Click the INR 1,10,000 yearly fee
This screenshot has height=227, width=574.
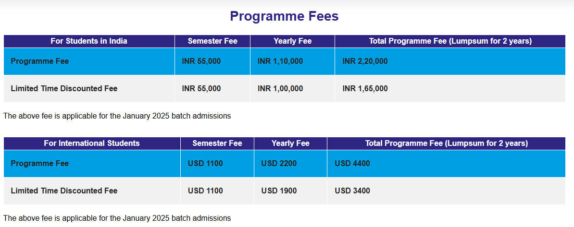click(x=280, y=61)
